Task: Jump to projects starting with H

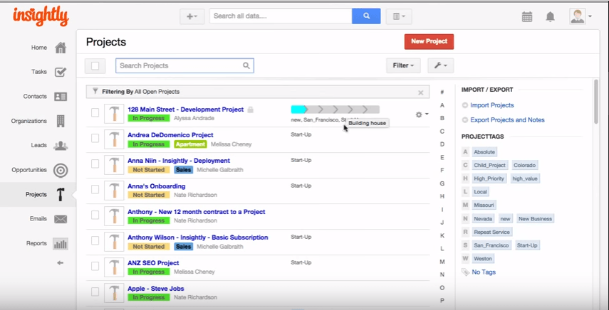Action: pyautogui.click(x=442, y=196)
